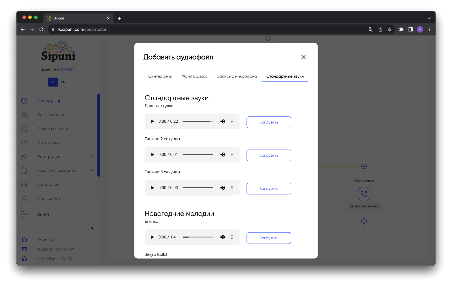Play the Тишина 3 секунды audio
The height and width of the screenshot is (287, 452).
153,188
